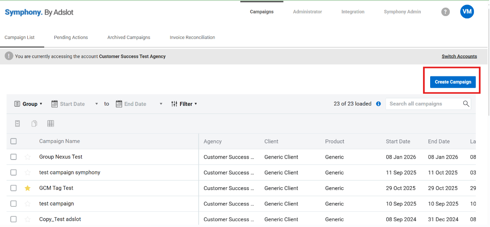This screenshot has width=490, height=227.
Task: Open the Symphony Admin menu
Action: [402, 12]
